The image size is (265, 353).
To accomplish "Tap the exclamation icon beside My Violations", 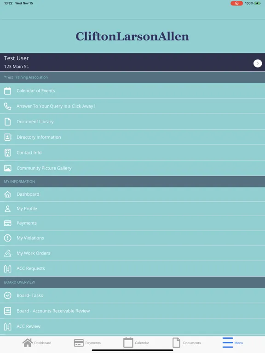I will point(8,238).
